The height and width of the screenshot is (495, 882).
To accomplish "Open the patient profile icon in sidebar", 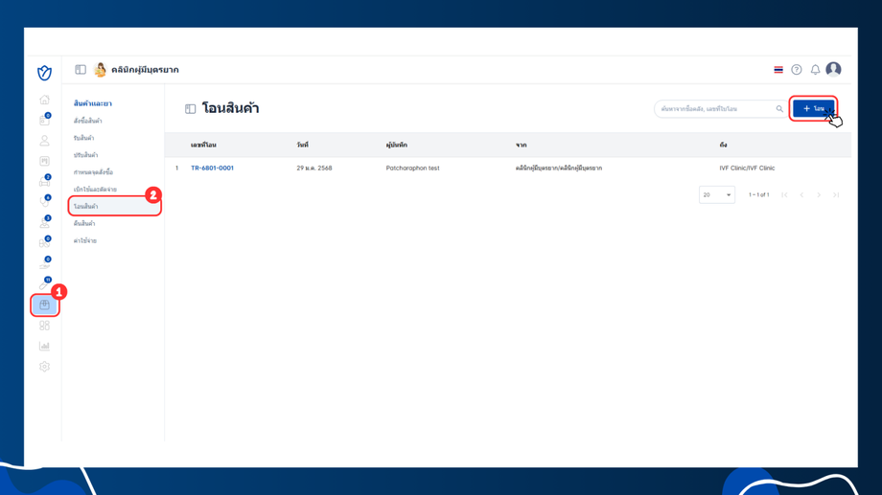I will pos(44,141).
